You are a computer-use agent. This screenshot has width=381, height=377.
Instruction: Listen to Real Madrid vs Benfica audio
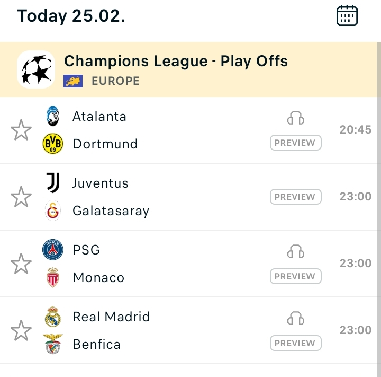[296, 319]
